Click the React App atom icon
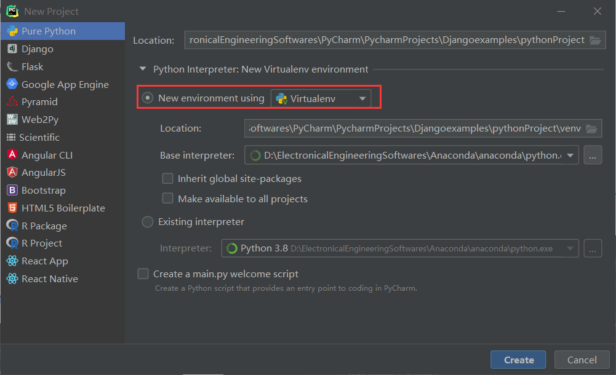 [12, 261]
